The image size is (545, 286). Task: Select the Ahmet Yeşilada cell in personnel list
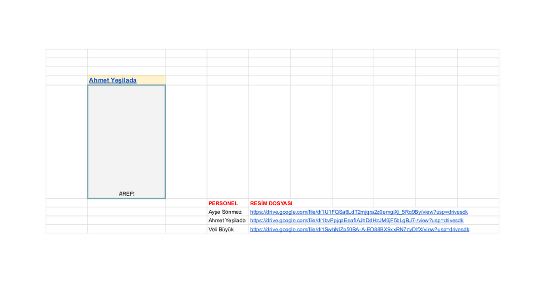pyautogui.click(x=227, y=221)
